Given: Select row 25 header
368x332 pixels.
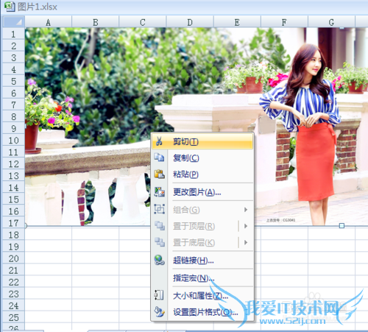Looking at the screenshot, I should (x=13, y=318).
